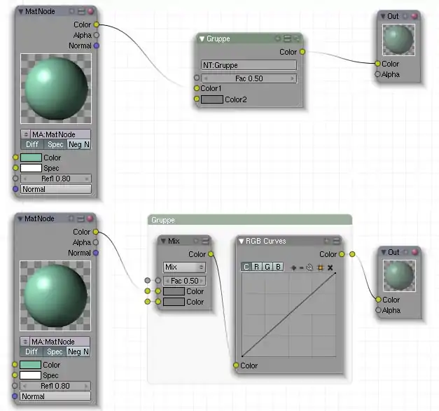Click NT:Gruppe name field
This screenshot has width=439, height=411.
pos(249,65)
